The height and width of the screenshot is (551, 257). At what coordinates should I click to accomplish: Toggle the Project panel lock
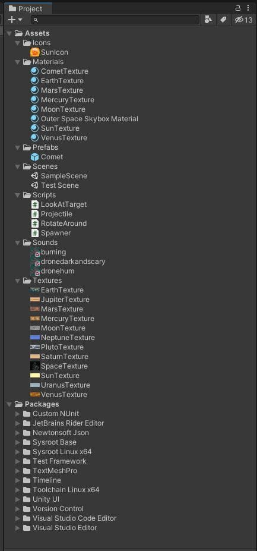click(x=237, y=8)
